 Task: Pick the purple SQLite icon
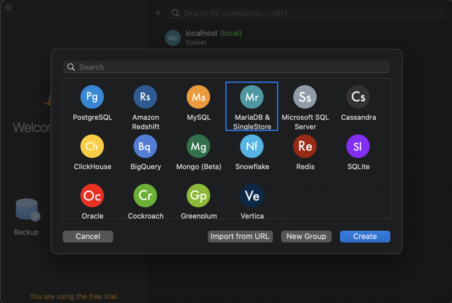pyautogui.click(x=358, y=146)
